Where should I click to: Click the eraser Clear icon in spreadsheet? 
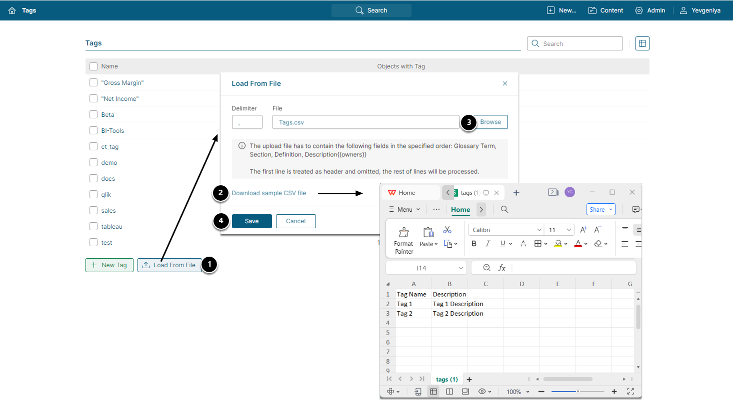pos(598,244)
